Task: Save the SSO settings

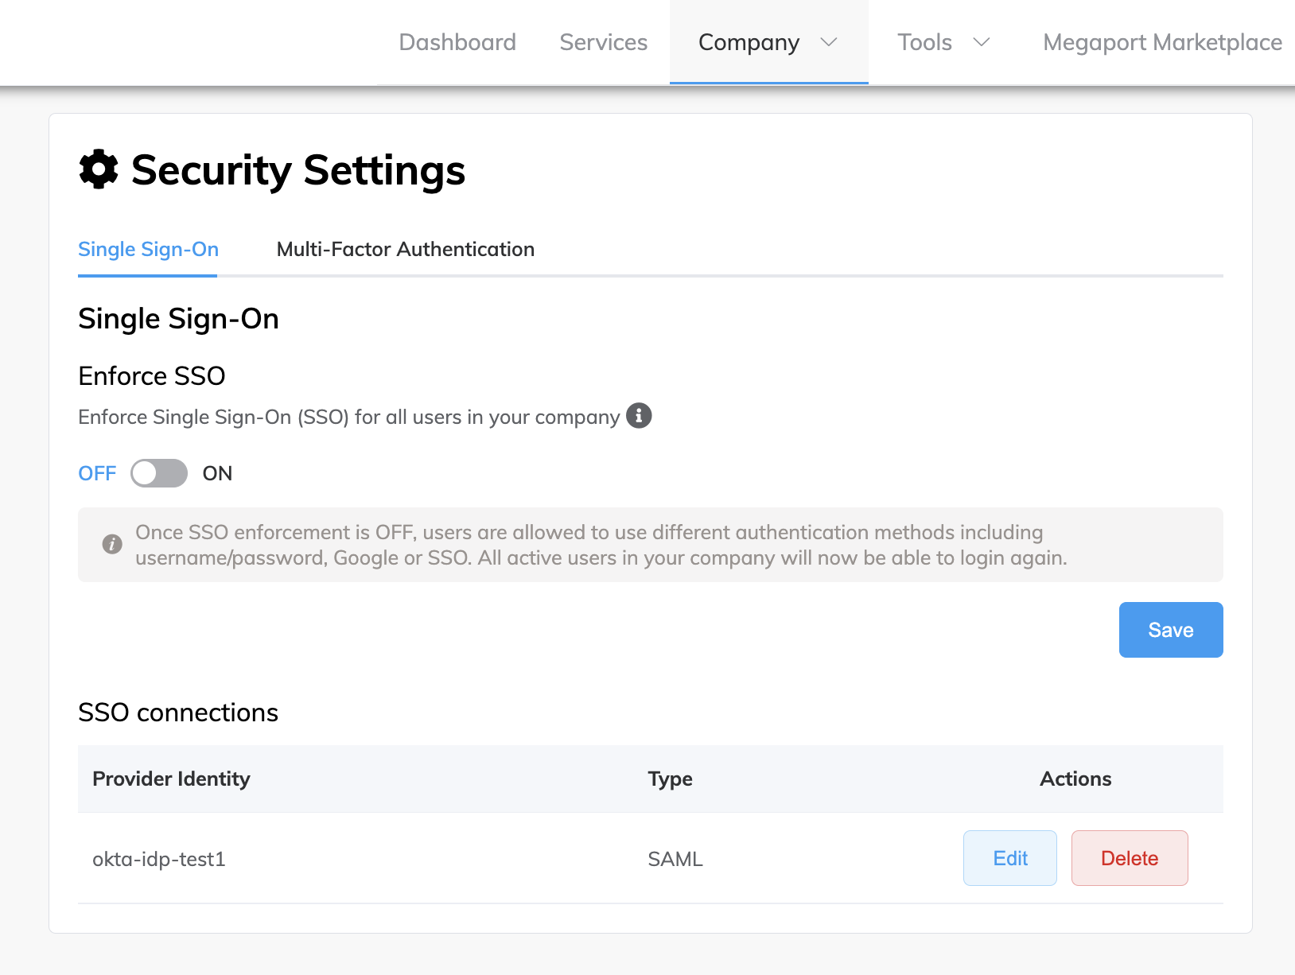Action: (x=1171, y=630)
